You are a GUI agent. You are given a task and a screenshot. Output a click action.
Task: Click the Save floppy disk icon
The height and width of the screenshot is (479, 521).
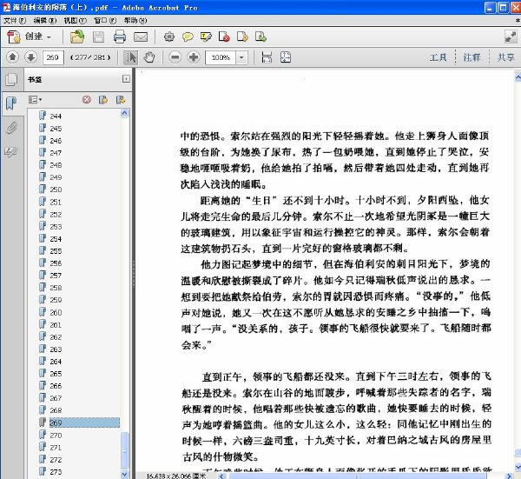(x=98, y=37)
